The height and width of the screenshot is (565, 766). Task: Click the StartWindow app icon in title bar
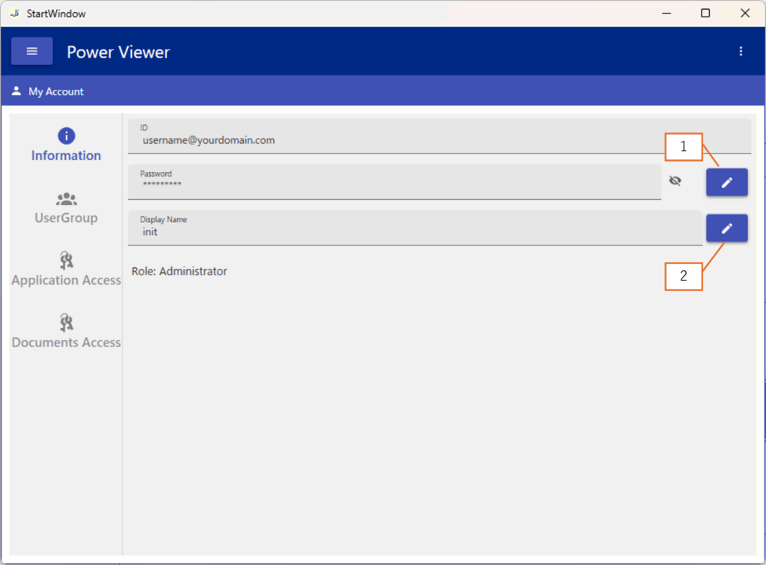tap(14, 13)
